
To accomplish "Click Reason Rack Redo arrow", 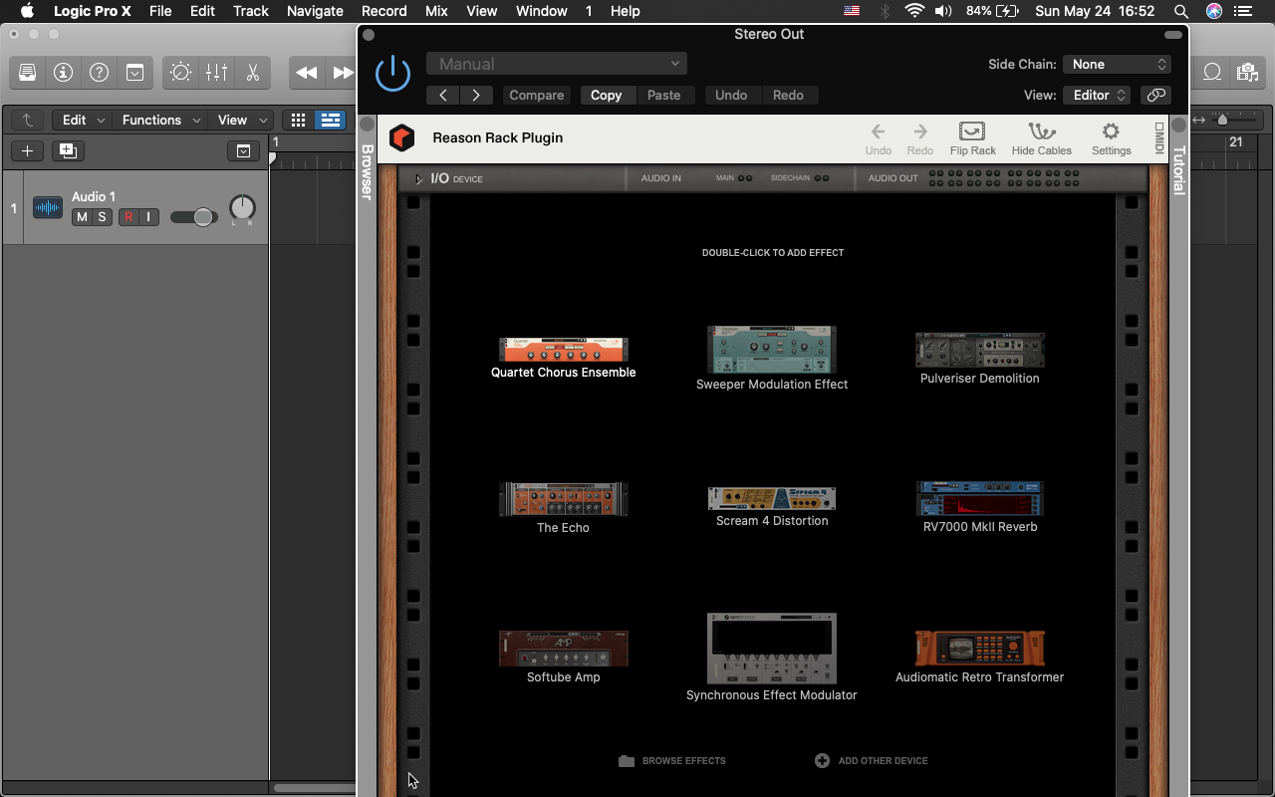I will 920,137.
